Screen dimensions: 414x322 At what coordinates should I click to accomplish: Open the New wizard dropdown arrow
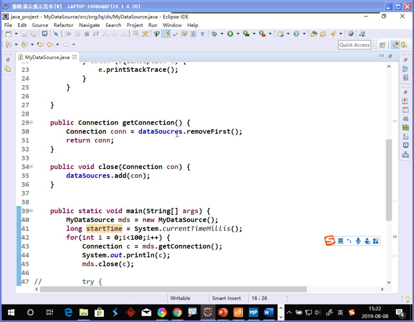[16, 34]
